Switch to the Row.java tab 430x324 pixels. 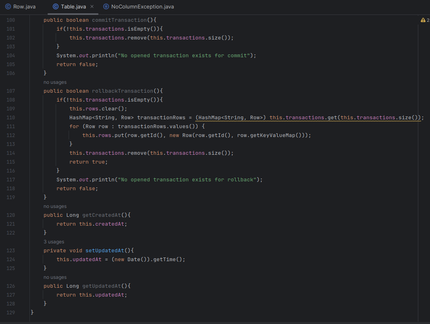click(x=21, y=6)
